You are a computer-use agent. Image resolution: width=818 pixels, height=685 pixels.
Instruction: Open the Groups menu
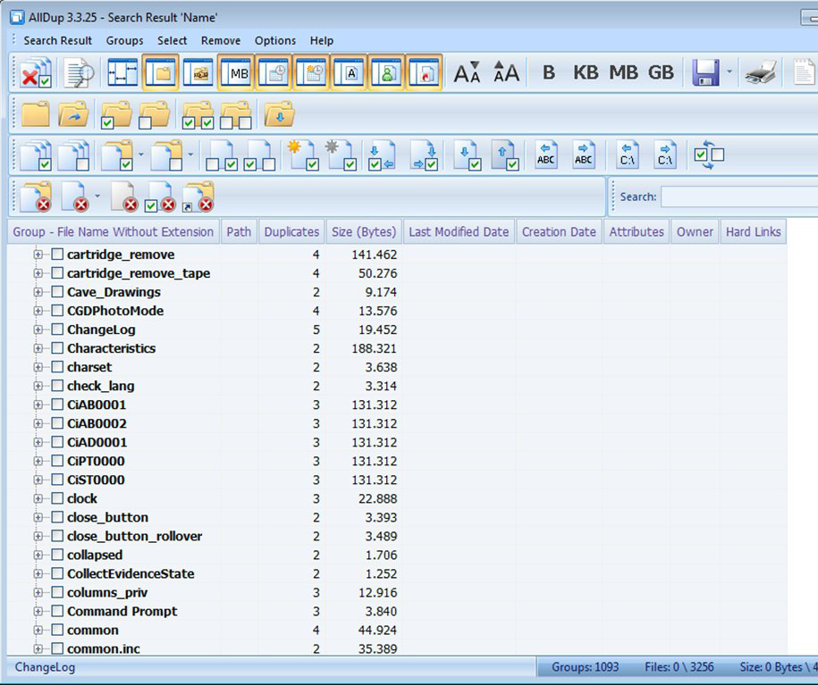click(124, 41)
